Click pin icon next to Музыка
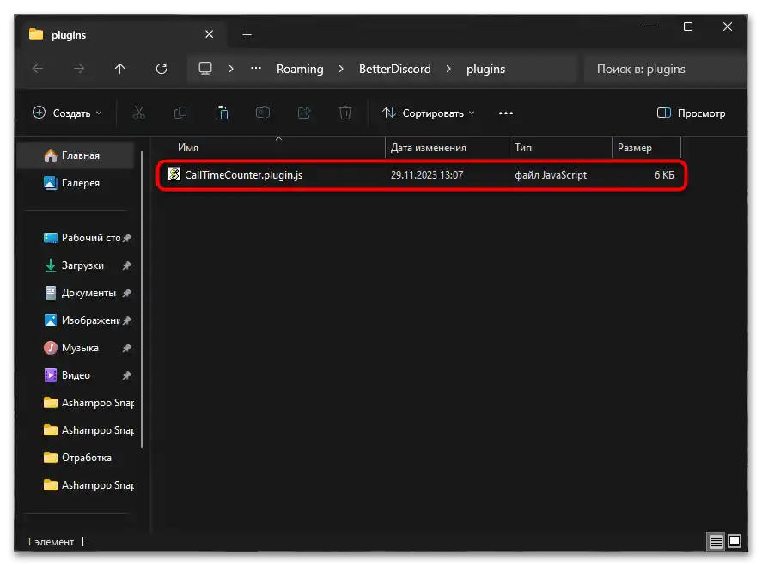Screen dimensions: 762x566 pyautogui.click(x=127, y=348)
